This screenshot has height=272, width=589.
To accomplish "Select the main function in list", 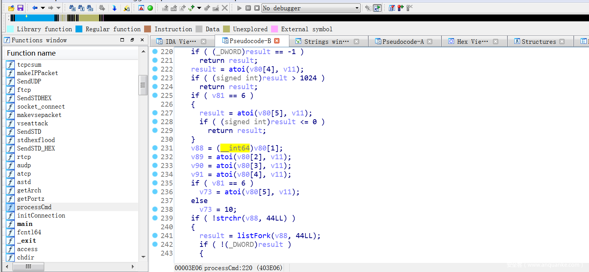I will pyautogui.click(x=25, y=224).
